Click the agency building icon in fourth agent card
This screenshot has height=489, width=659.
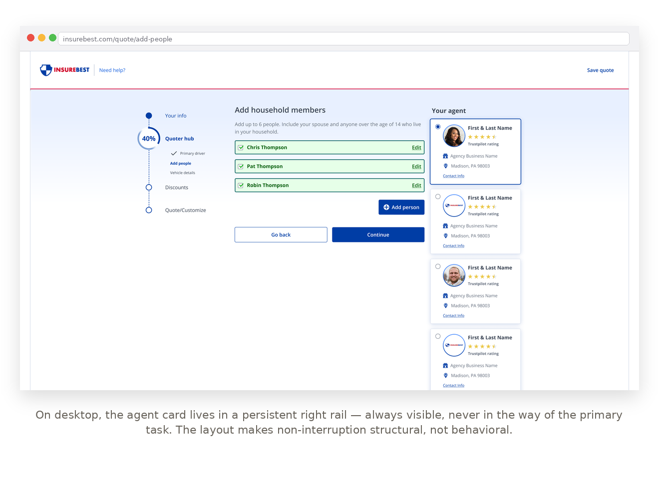(445, 366)
